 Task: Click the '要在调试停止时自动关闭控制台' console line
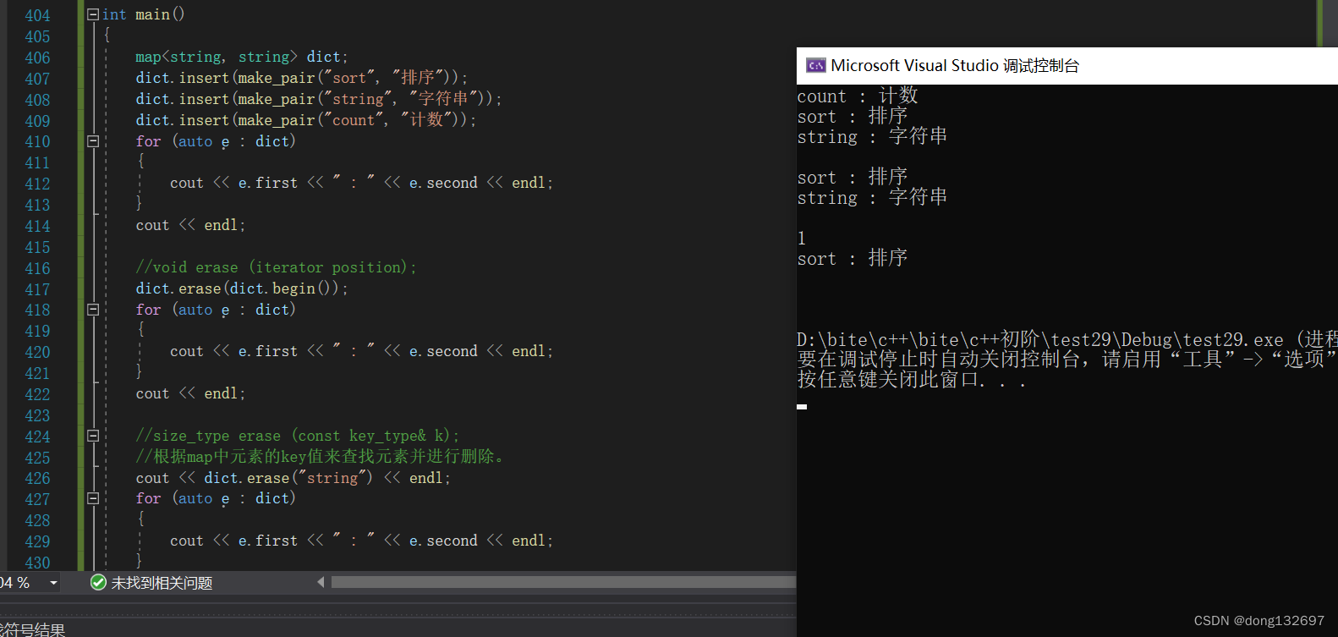pyautogui.click(x=1067, y=360)
